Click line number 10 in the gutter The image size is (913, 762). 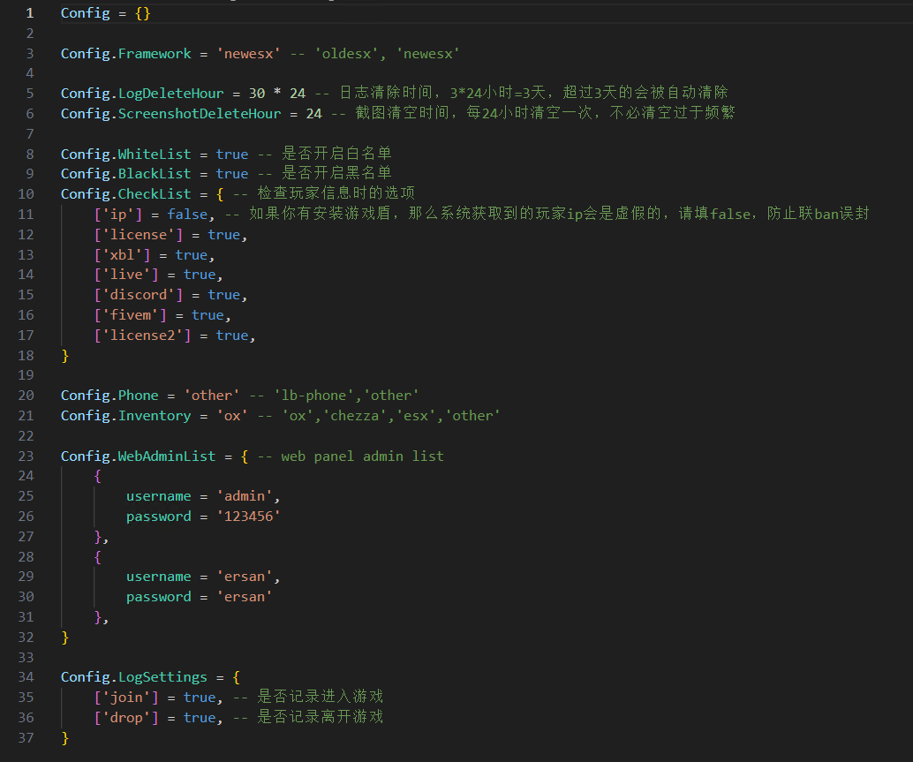click(x=26, y=193)
